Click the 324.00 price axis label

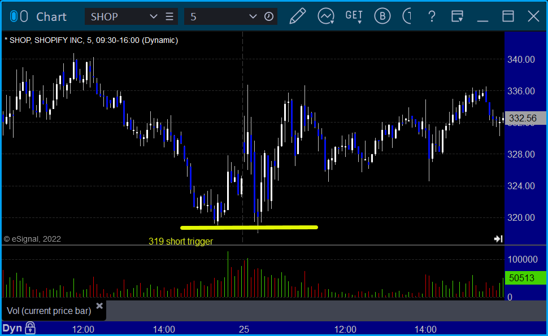(521, 186)
